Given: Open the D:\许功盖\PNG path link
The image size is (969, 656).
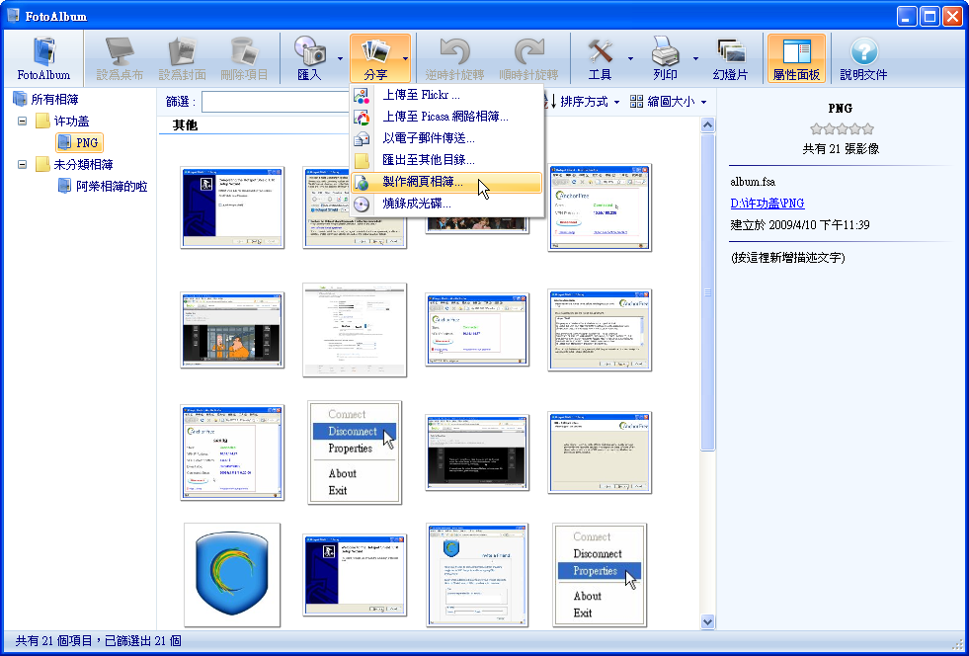Looking at the screenshot, I should tap(767, 204).
